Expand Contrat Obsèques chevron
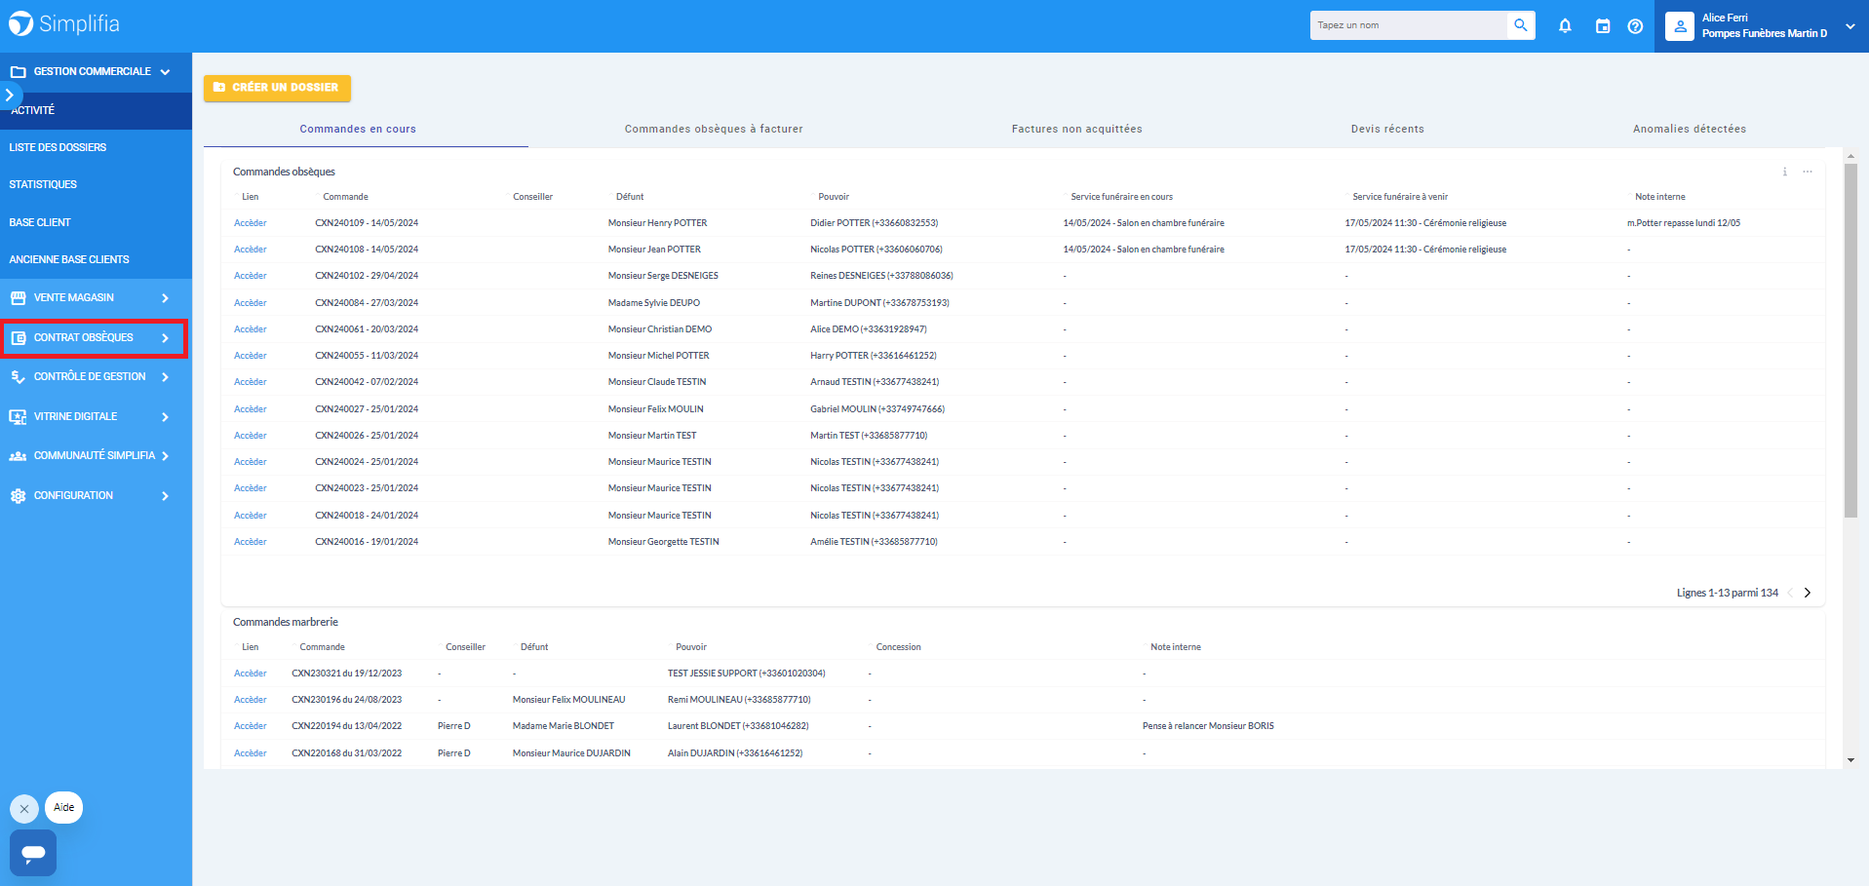The image size is (1869, 886). tap(165, 338)
